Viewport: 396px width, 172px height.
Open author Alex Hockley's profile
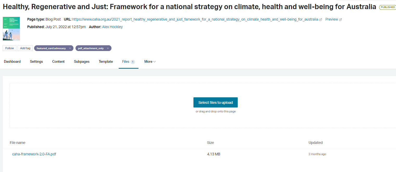point(112,27)
